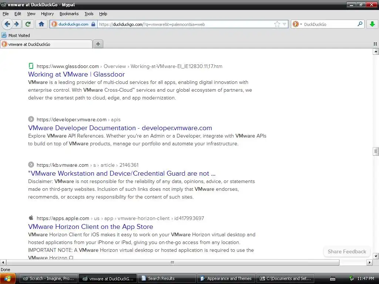The height and width of the screenshot is (284, 379).
Task: Click the vertical scrollbar thumb
Action: tap(376, 151)
